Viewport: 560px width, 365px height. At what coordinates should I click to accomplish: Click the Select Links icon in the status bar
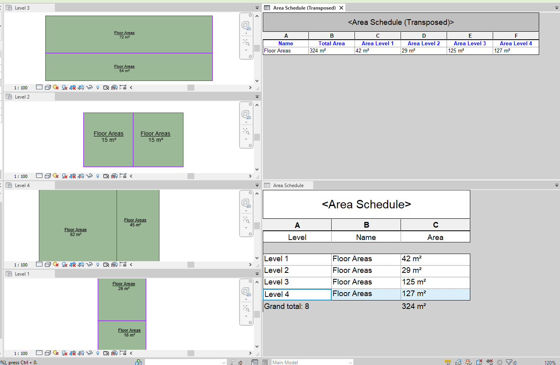tap(448, 362)
